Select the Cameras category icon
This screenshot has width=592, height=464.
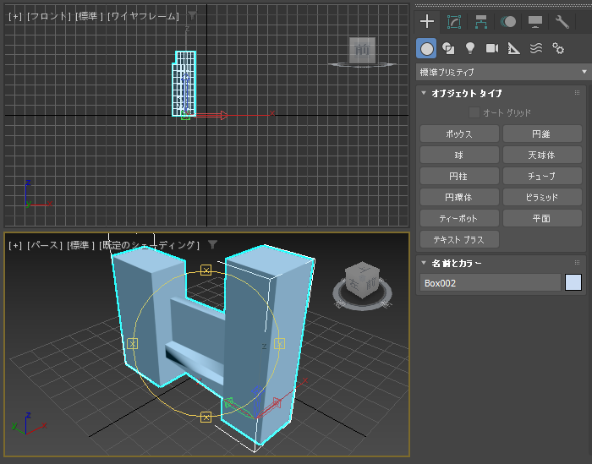pyautogui.click(x=492, y=48)
